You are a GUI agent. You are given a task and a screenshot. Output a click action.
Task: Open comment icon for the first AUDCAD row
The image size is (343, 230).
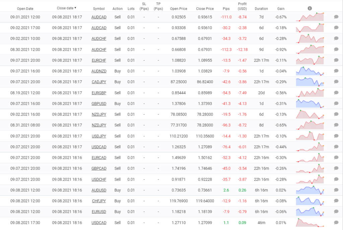pyautogui.click(x=336, y=17)
